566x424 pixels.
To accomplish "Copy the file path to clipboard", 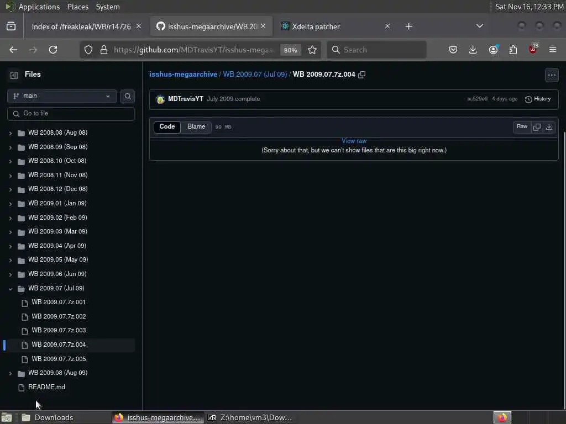I will click(361, 75).
